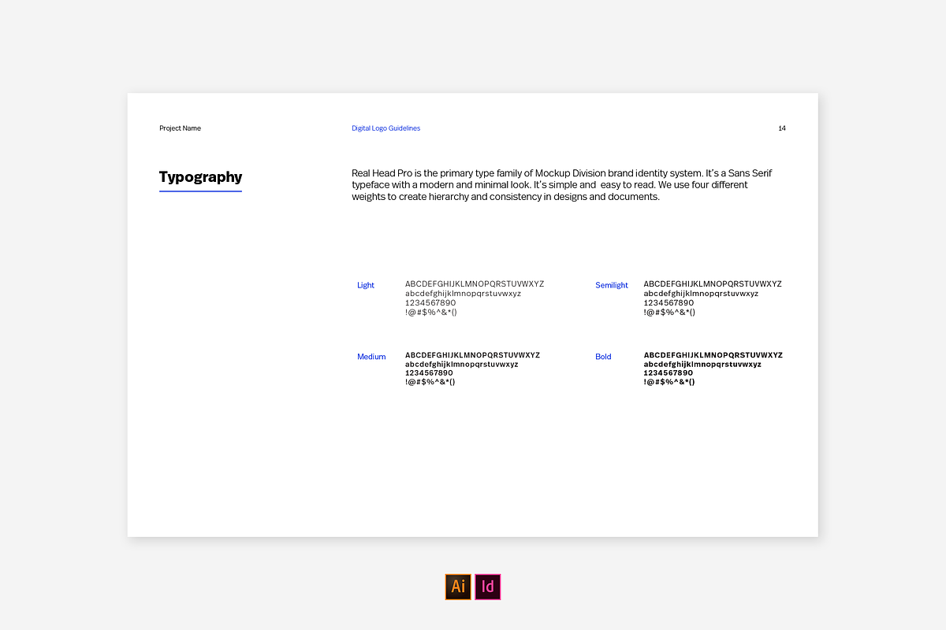The image size is (946, 630).
Task: Click the Semilight uppercase alphabet line
Action: coord(713,284)
